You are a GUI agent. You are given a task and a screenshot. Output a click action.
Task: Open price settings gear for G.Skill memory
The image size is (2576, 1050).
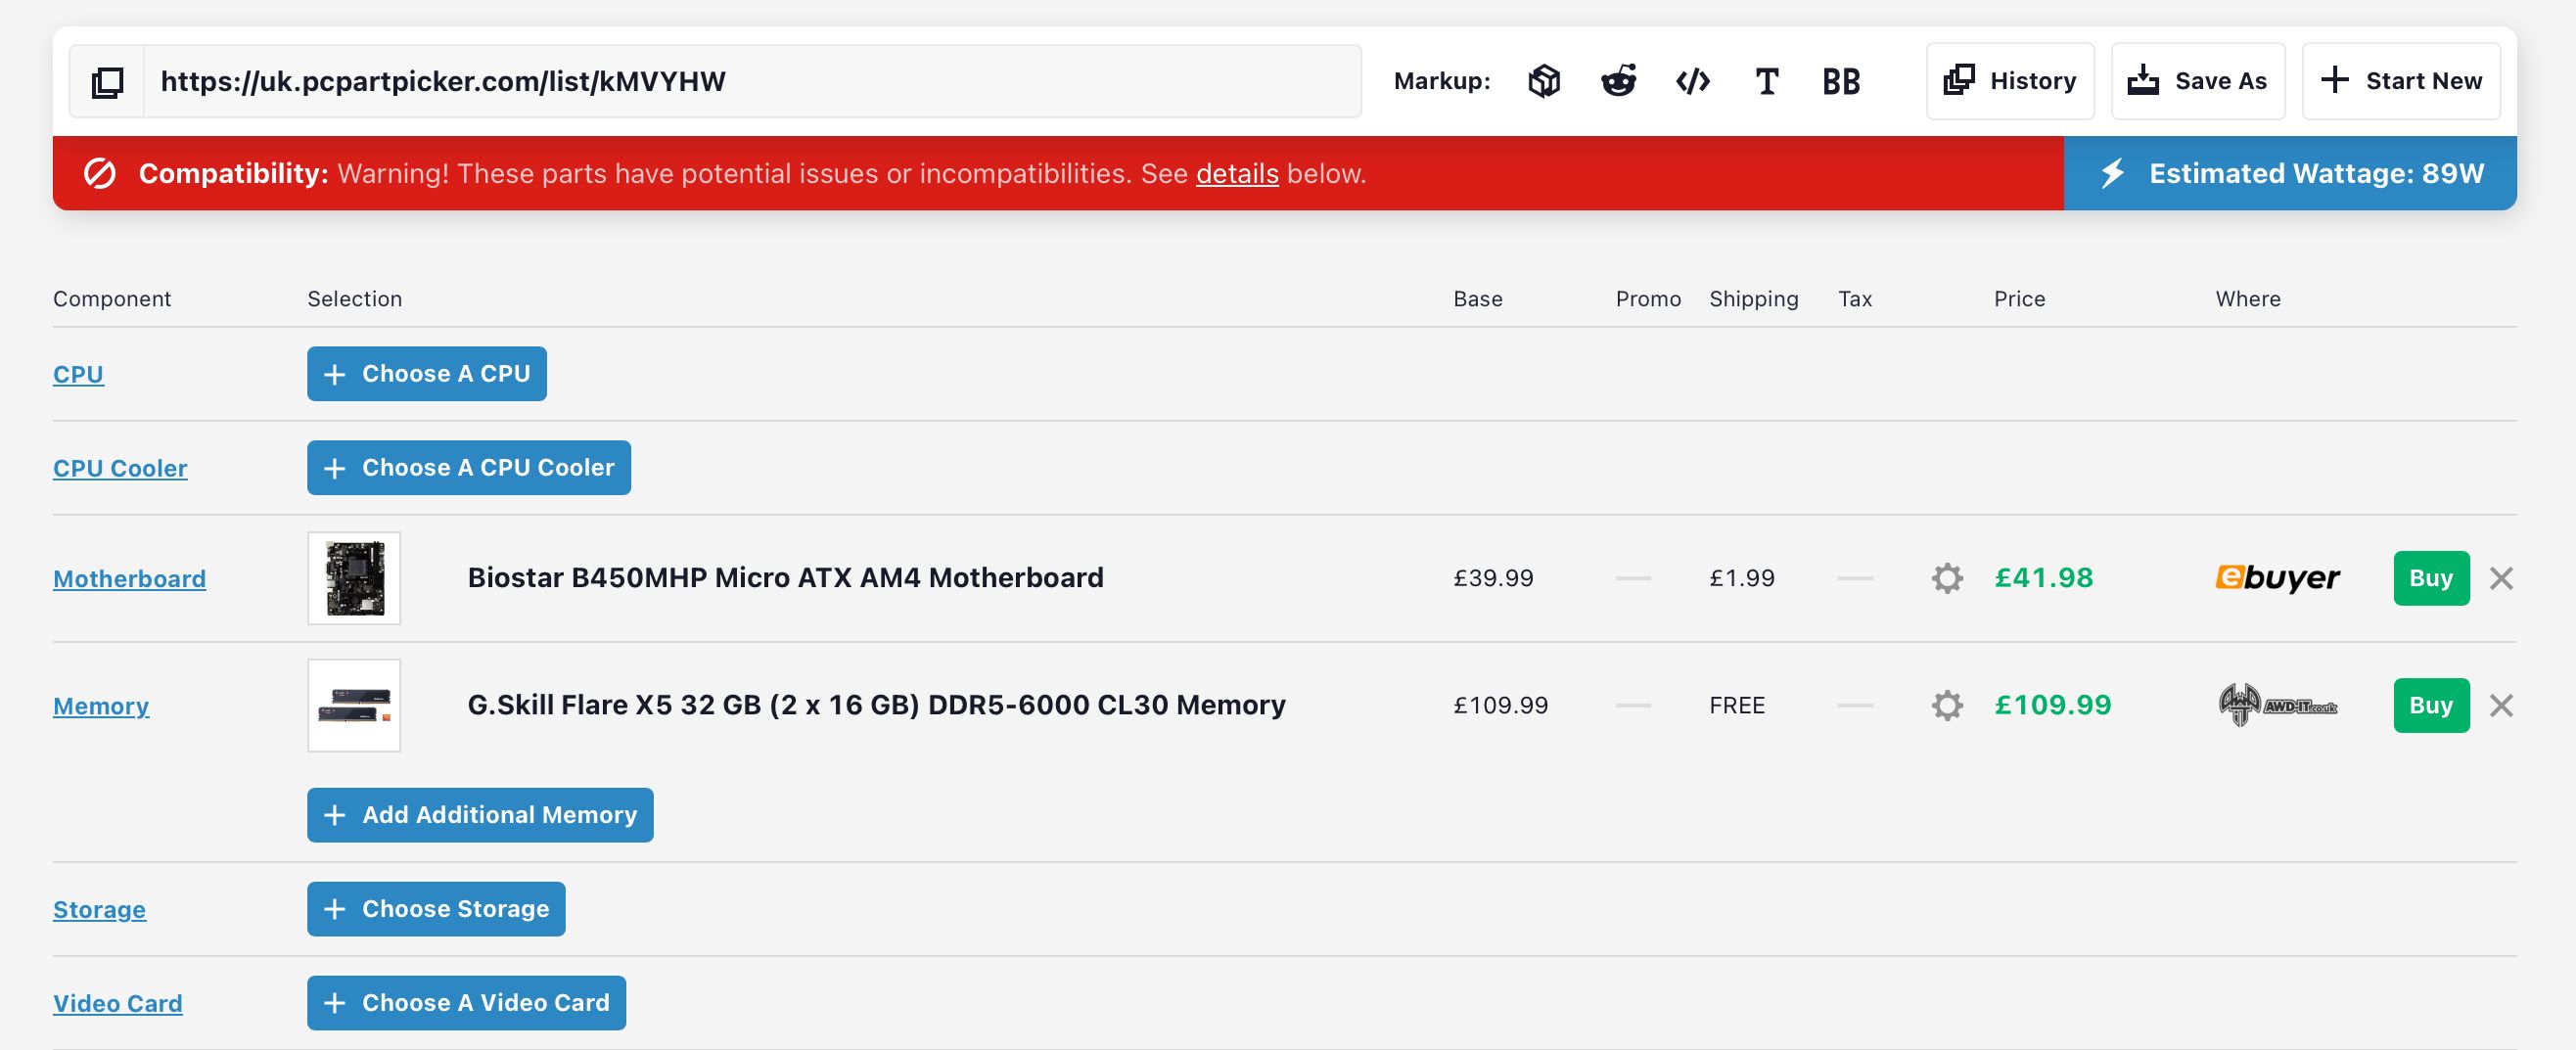pyautogui.click(x=1946, y=705)
